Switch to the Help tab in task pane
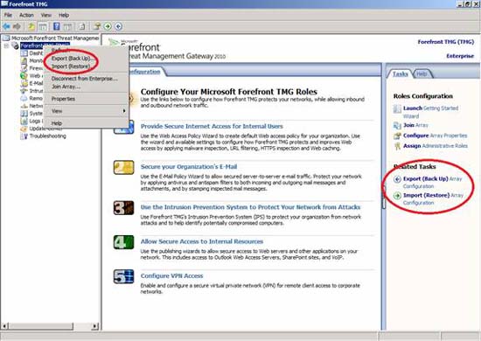Screen dimensions: 481x341 pos(422,74)
